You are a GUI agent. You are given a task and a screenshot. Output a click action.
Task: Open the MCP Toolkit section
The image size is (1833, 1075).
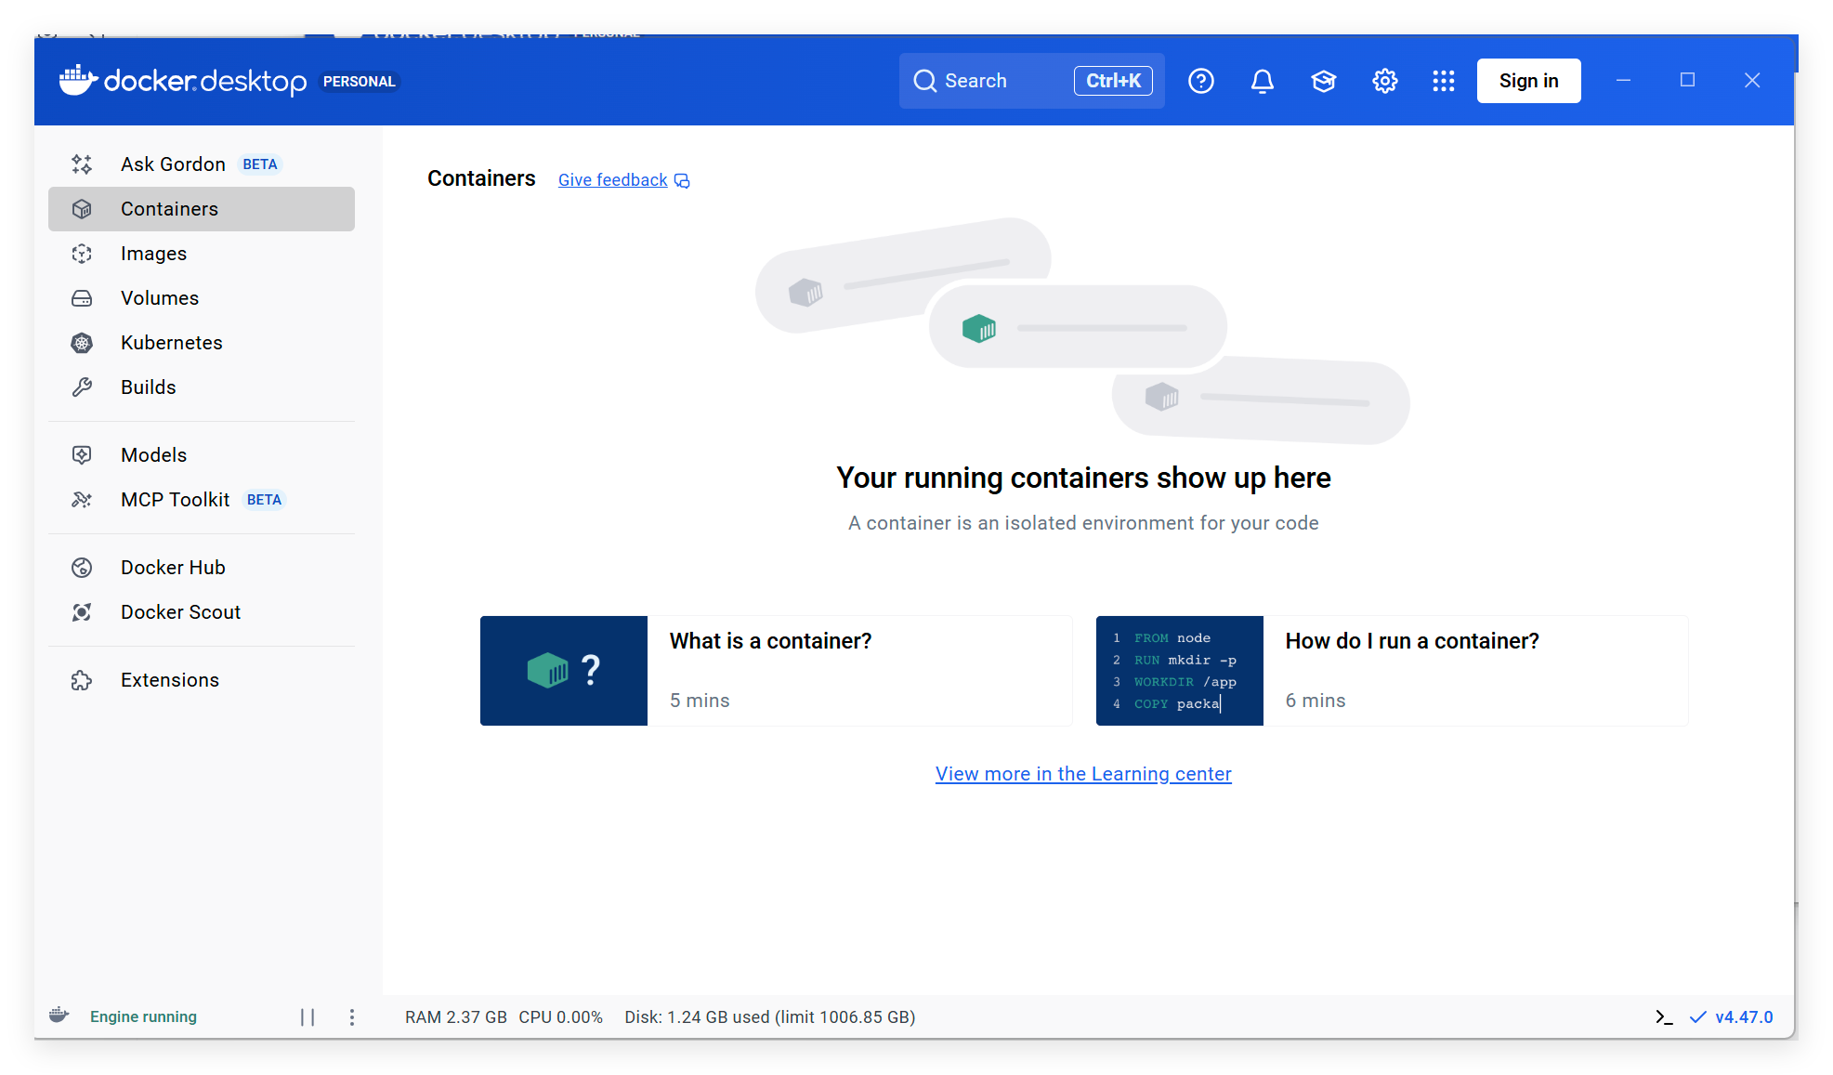pyautogui.click(x=175, y=500)
